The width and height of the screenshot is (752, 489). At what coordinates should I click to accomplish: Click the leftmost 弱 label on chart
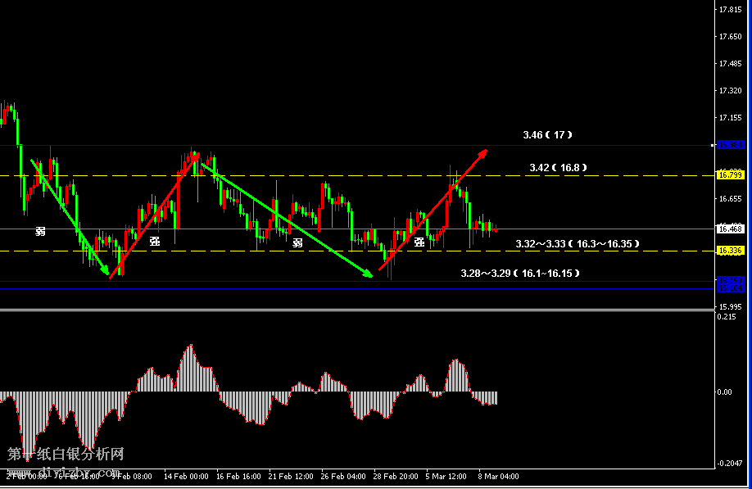coord(40,232)
